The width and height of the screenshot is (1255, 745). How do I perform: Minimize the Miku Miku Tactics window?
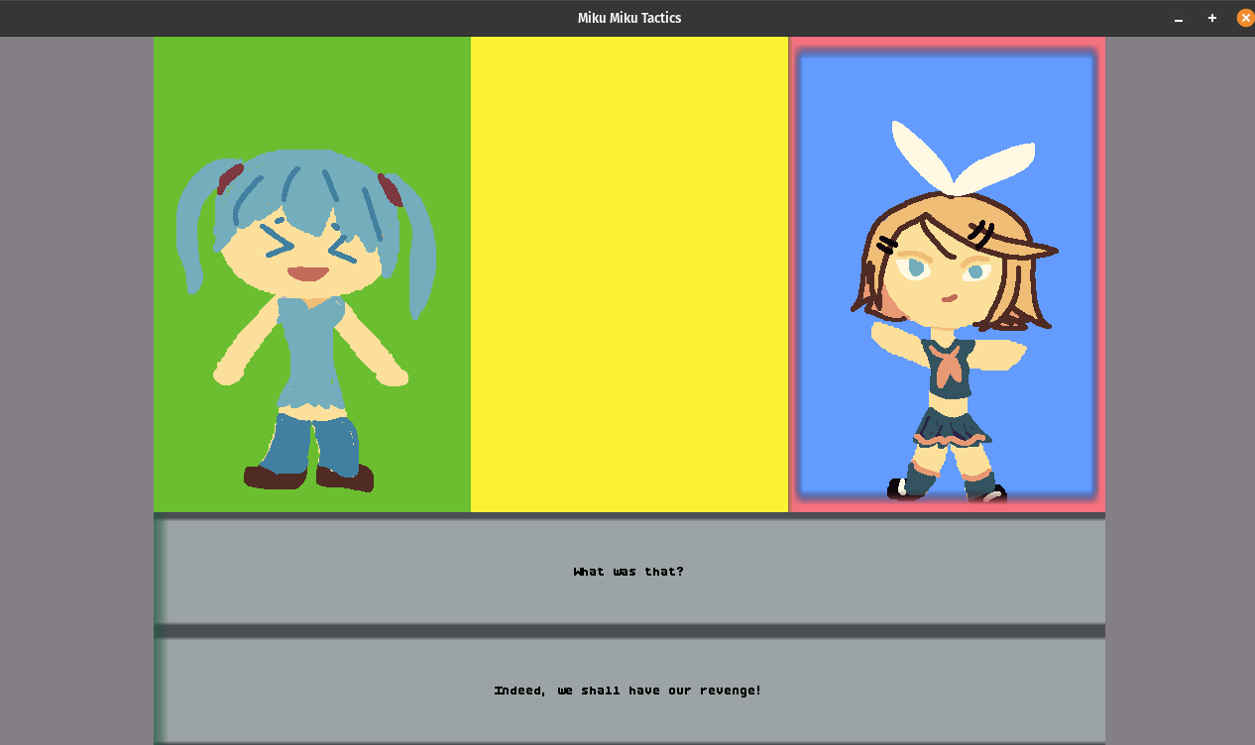pyautogui.click(x=1179, y=18)
